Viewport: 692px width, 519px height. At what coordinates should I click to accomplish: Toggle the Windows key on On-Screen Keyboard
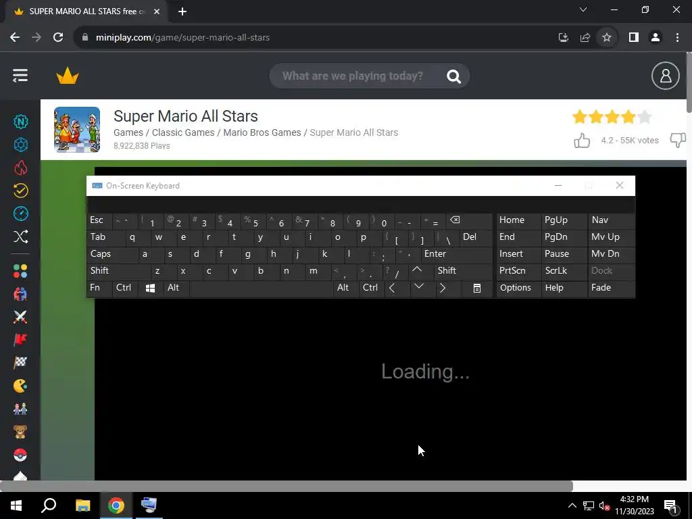click(x=150, y=288)
